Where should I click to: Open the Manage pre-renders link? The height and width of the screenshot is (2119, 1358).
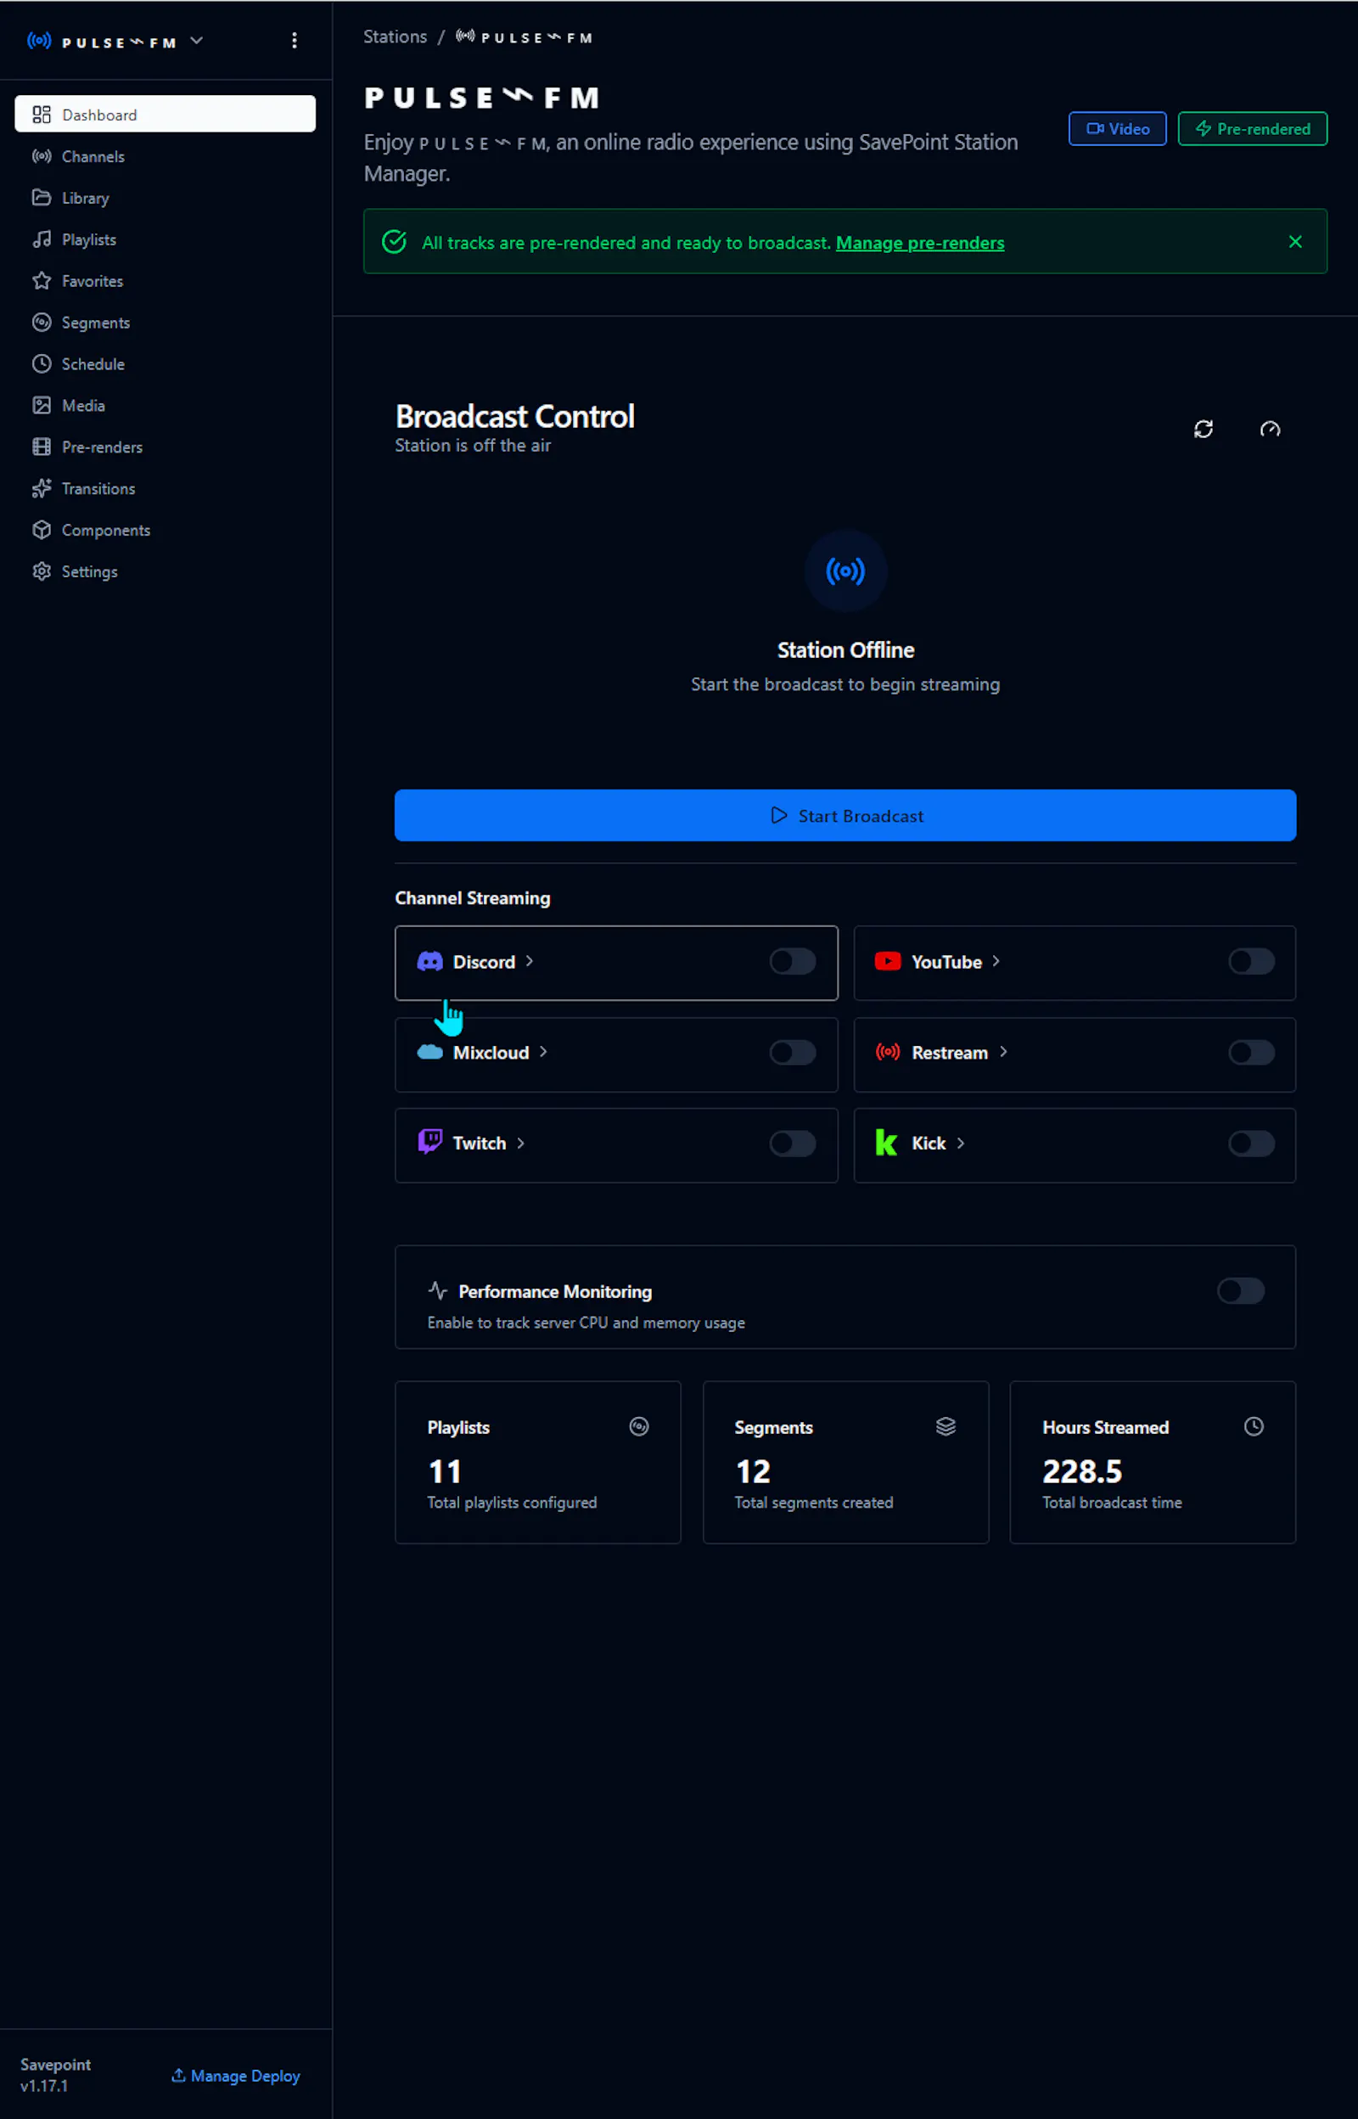920,243
